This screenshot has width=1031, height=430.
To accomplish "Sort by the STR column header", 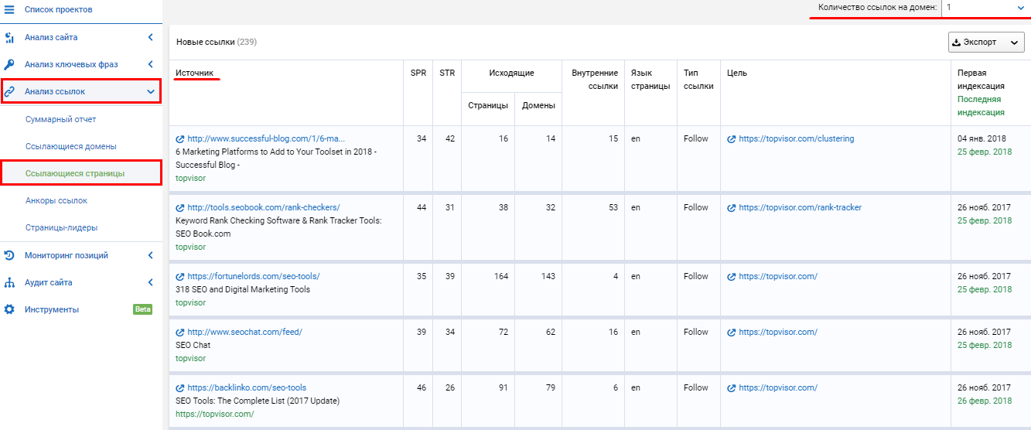I will pos(447,73).
